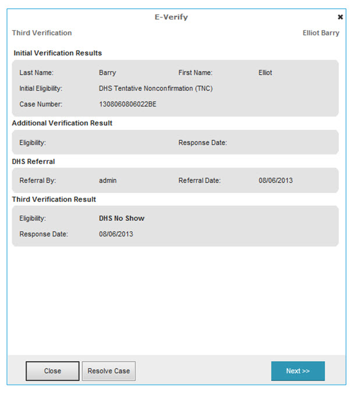Viewport: 357px width, 394px height.
Task: Click the Initial Verification Results section heading
Action: [x=58, y=53]
